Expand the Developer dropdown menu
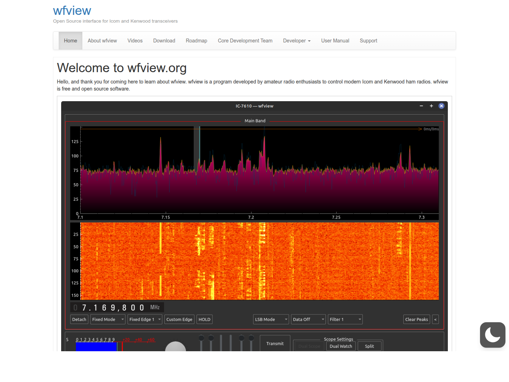This screenshot has width=509, height=382. click(x=297, y=41)
